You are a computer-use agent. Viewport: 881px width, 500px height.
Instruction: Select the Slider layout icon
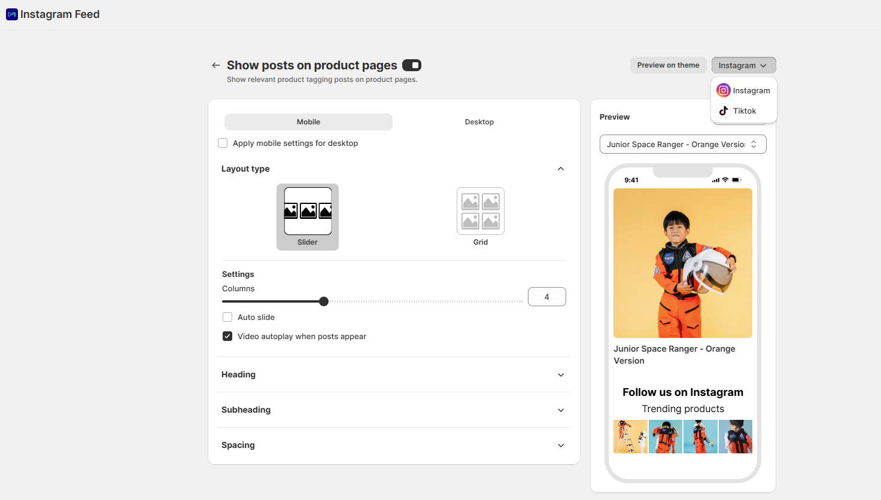click(308, 211)
